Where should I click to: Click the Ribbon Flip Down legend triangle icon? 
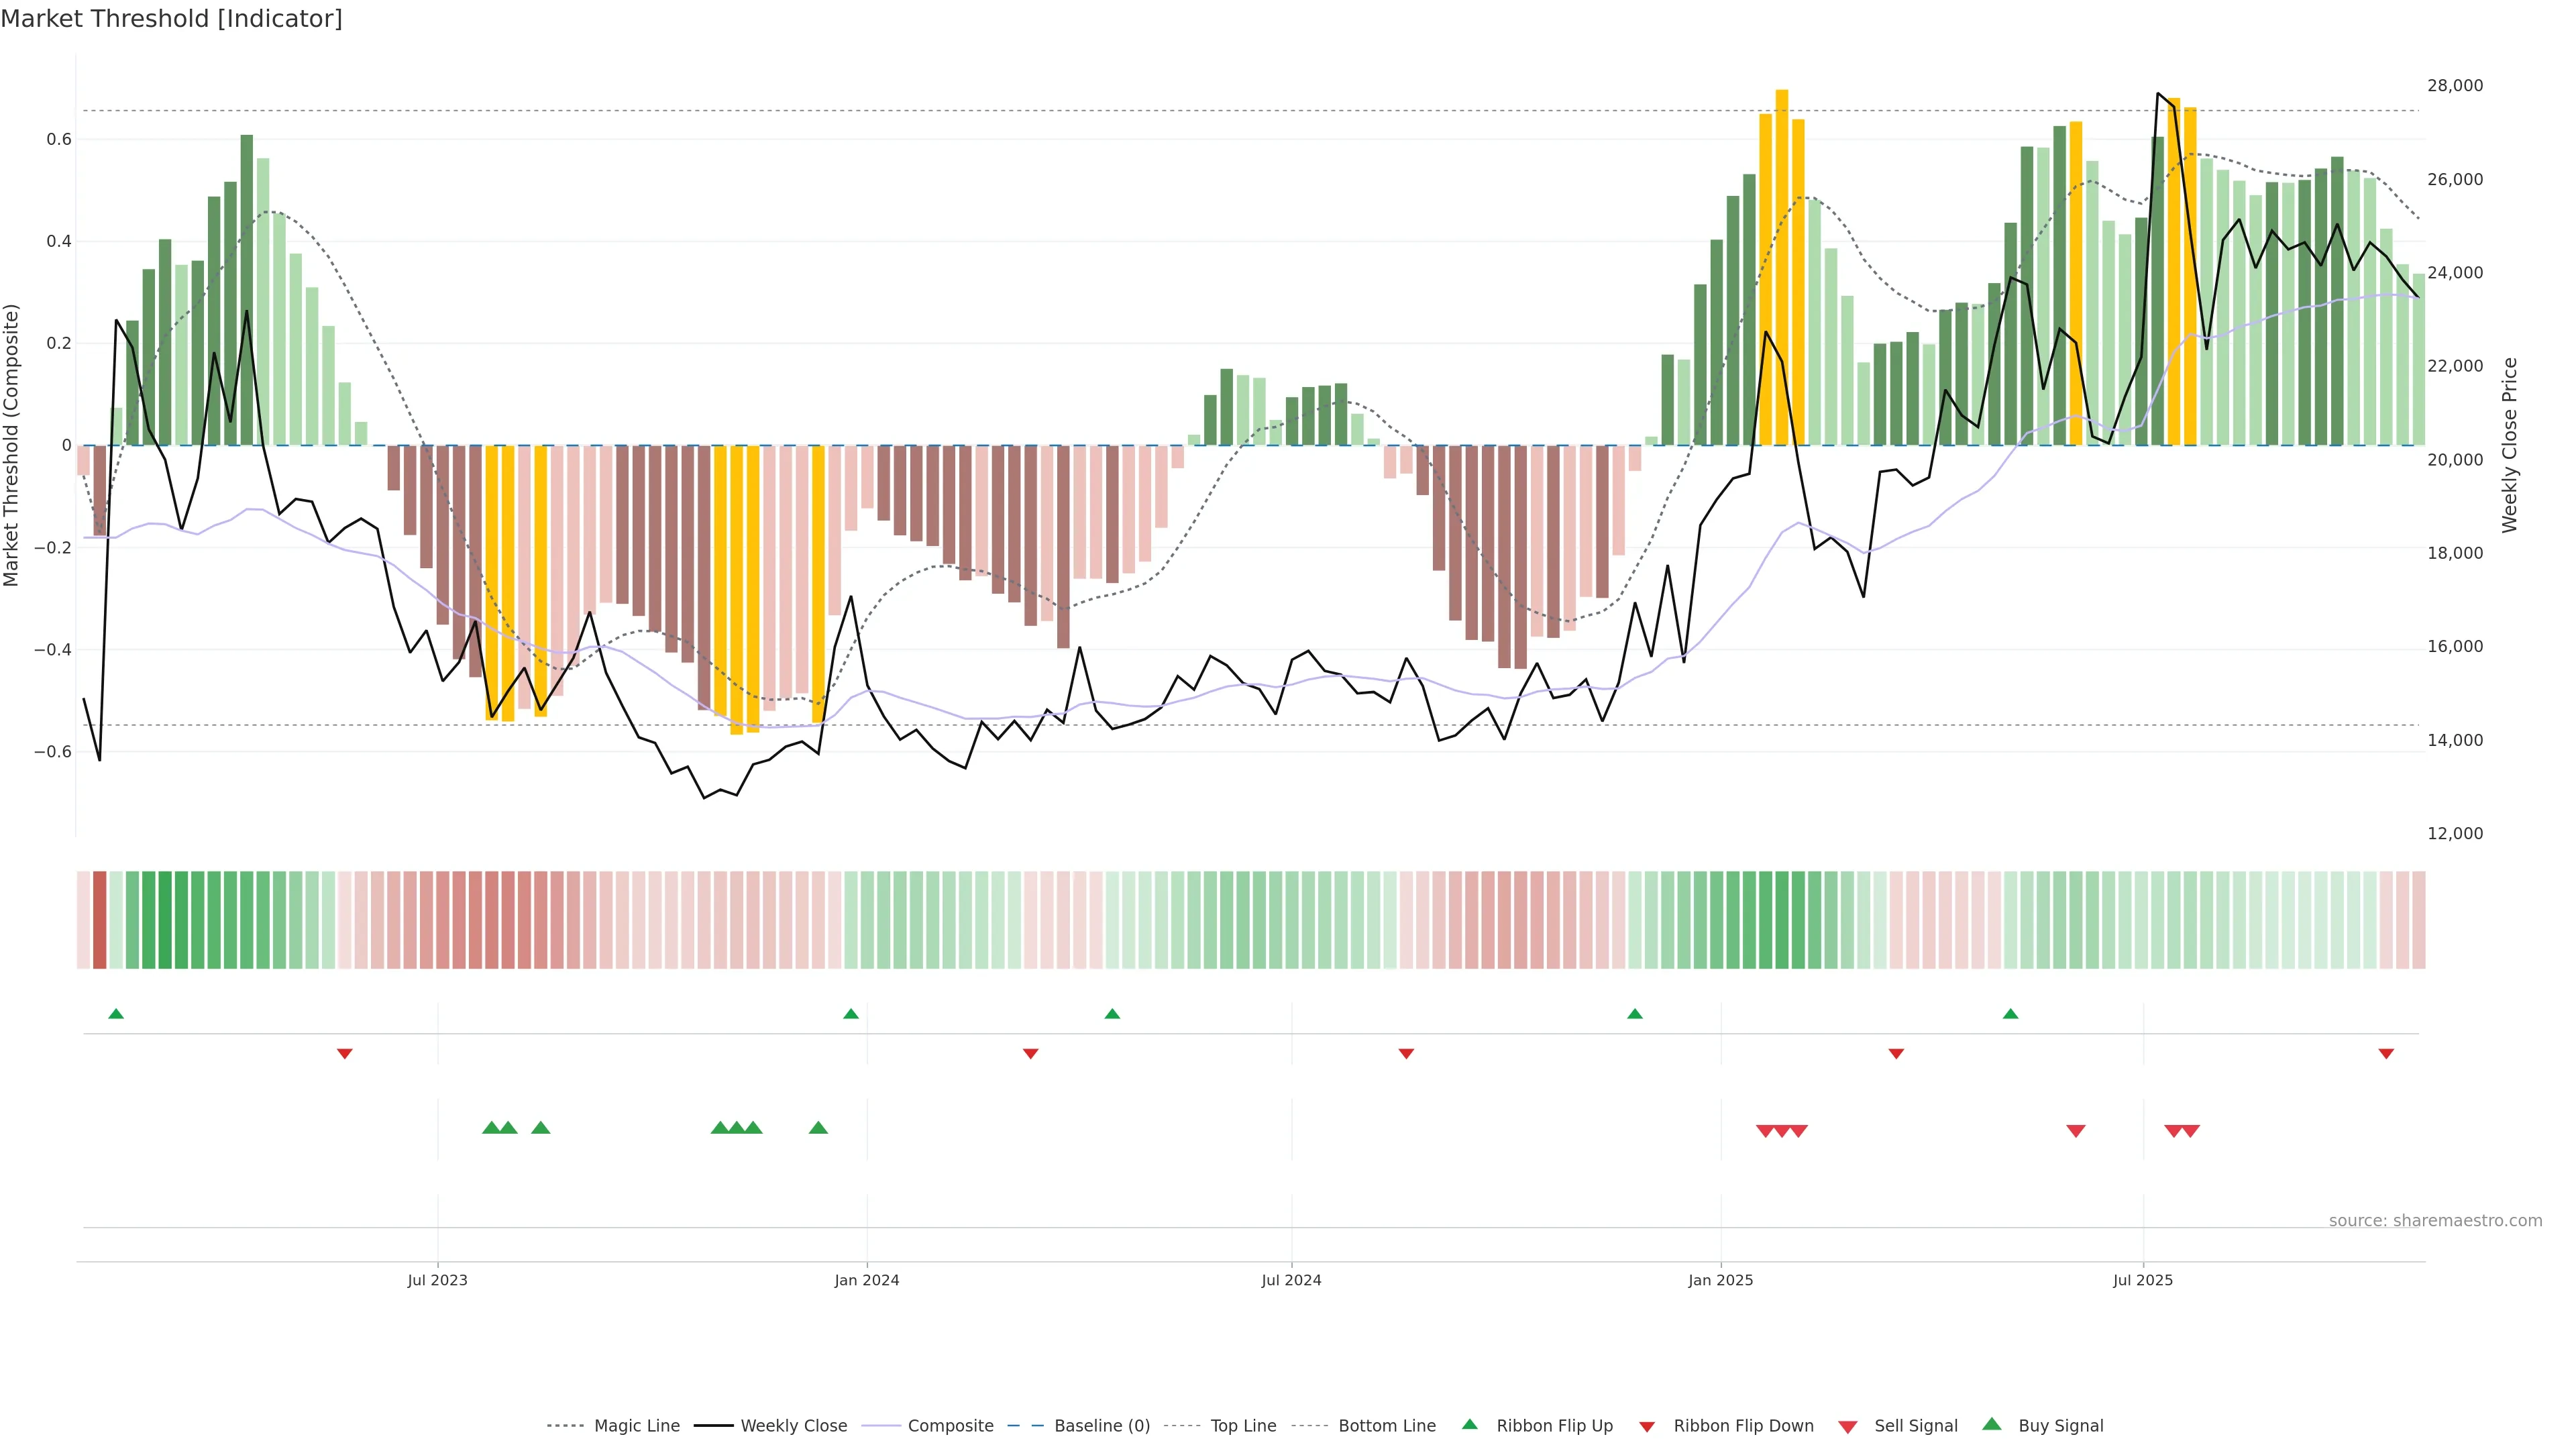[1647, 1427]
